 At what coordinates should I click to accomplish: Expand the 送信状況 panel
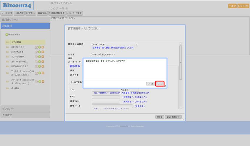[x=25, y=115]
